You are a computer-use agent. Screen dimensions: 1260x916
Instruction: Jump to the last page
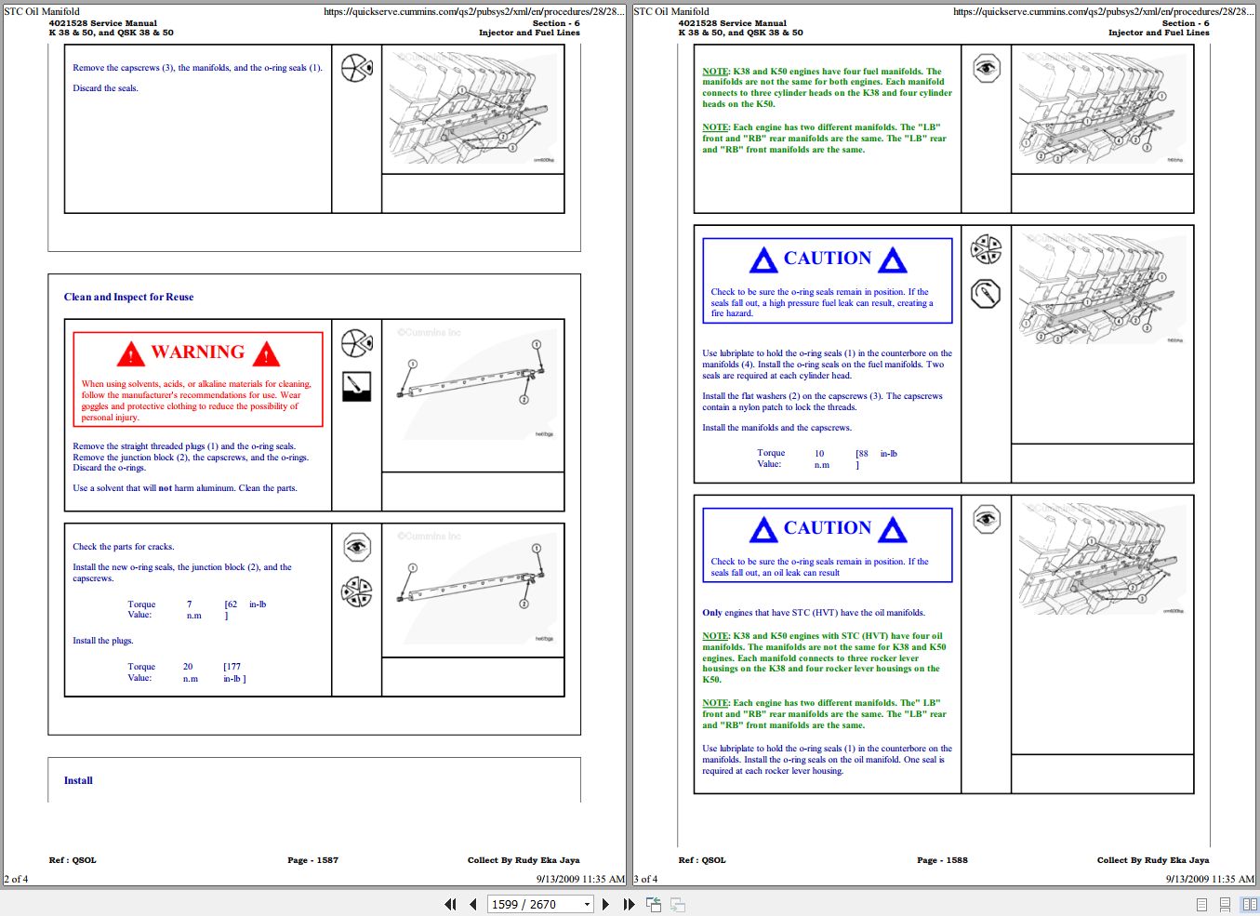629,904
